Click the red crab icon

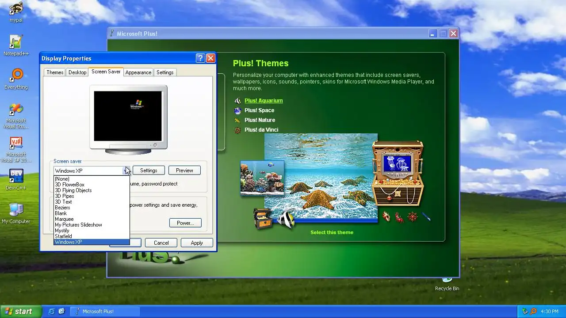399,217
